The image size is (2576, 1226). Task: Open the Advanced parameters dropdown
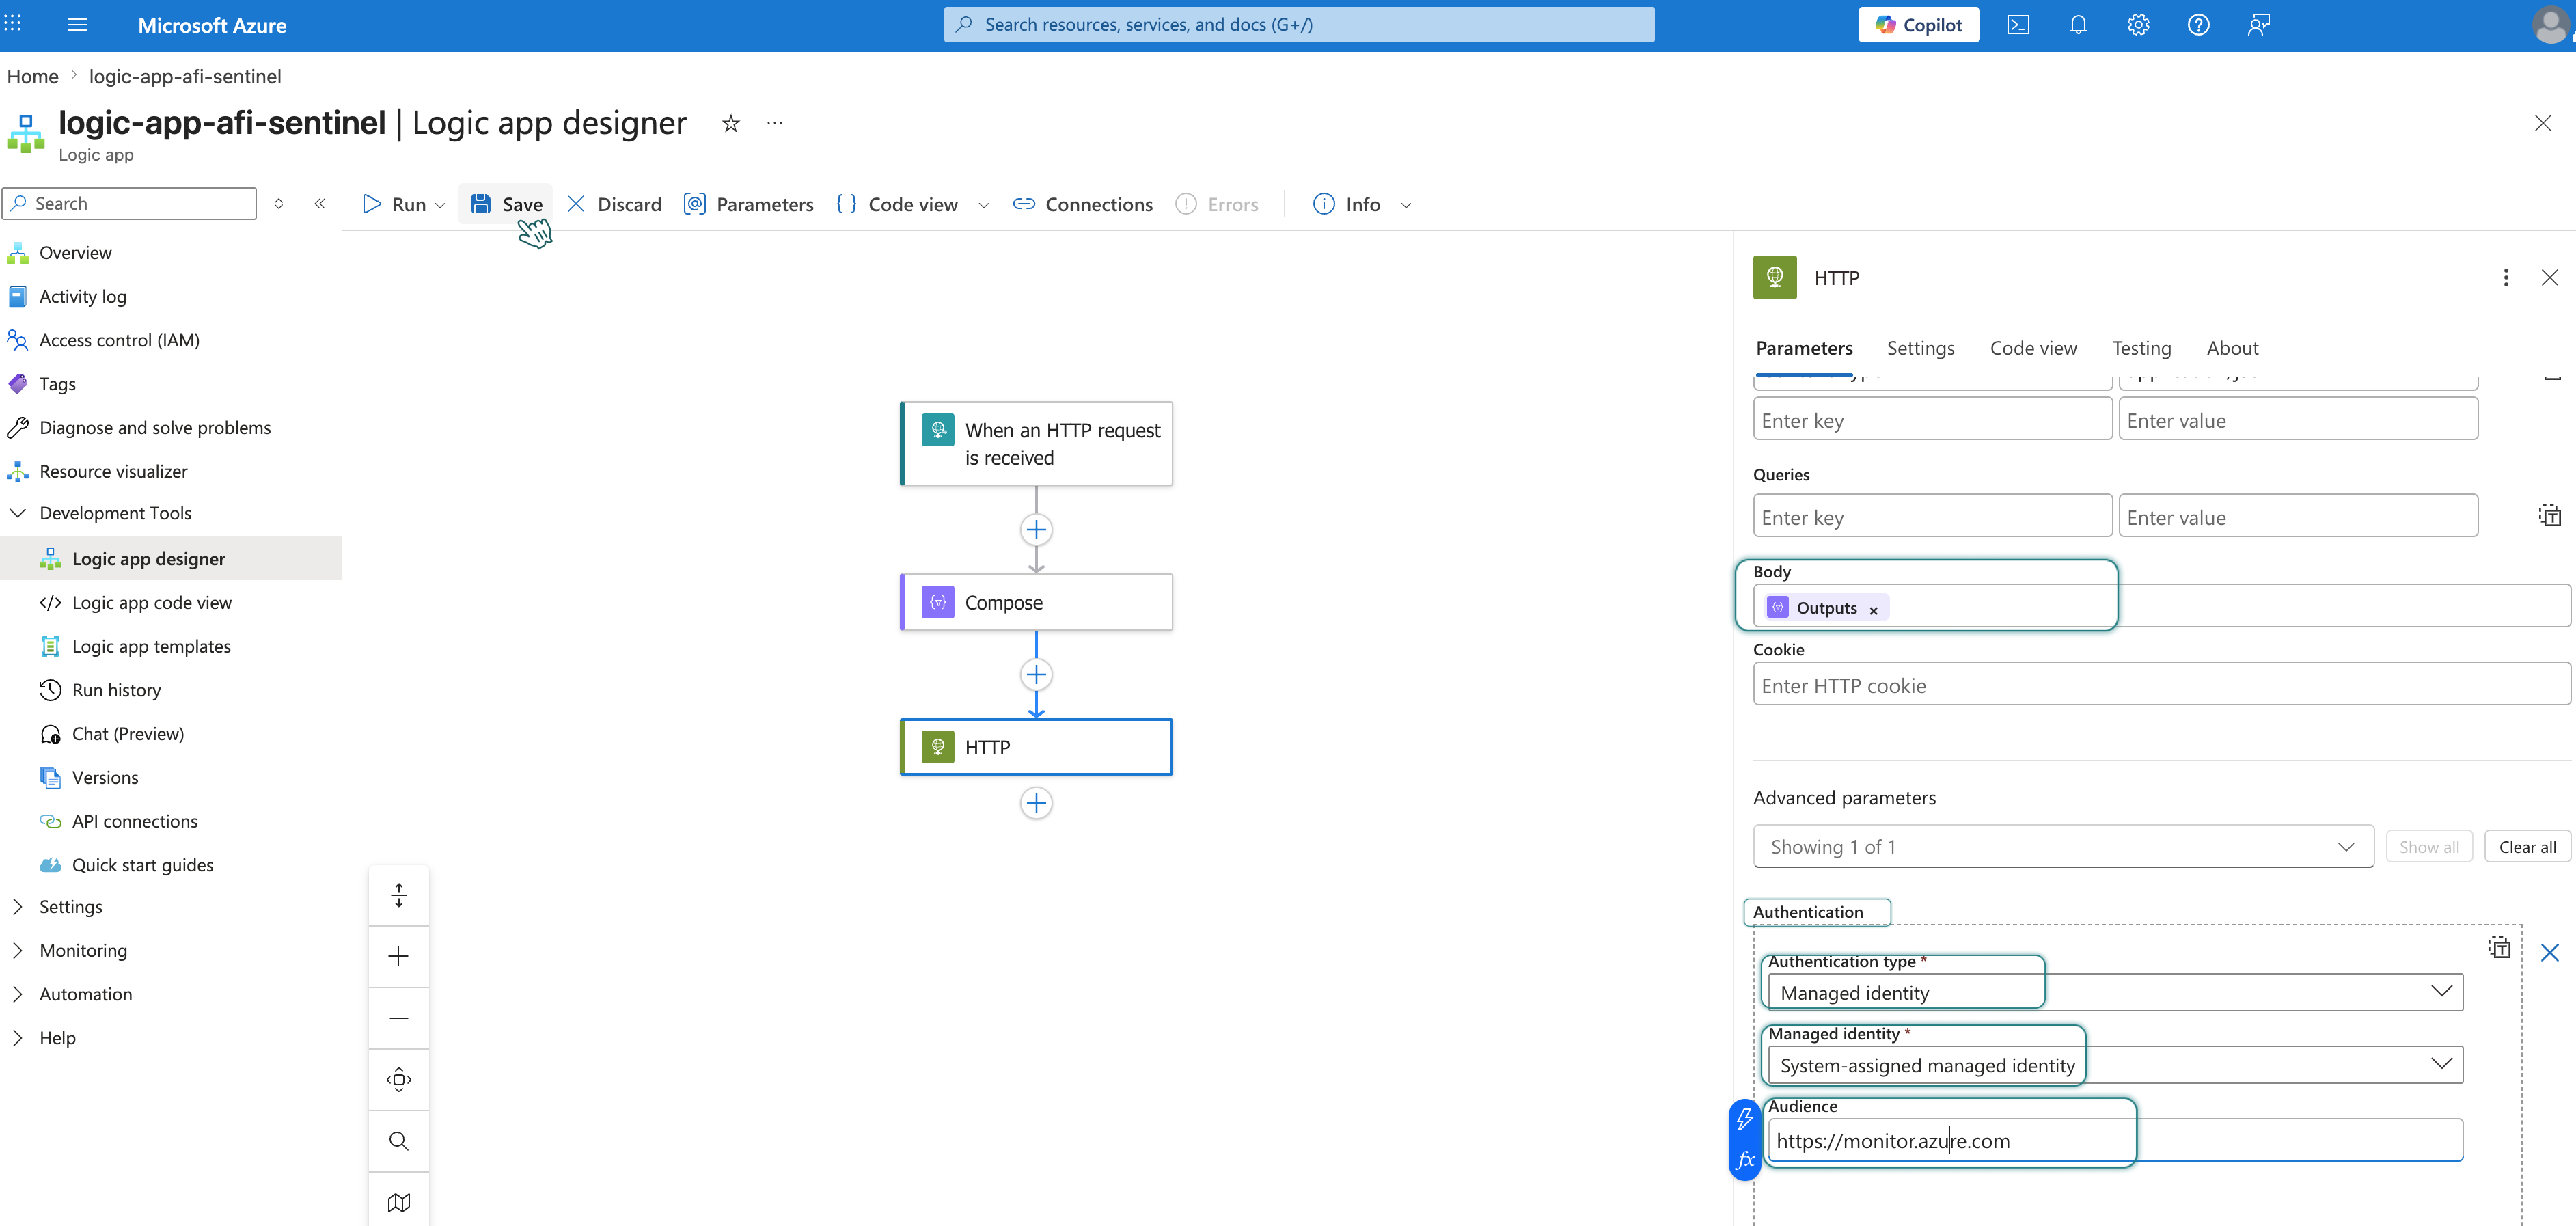tap(2063, 847)
